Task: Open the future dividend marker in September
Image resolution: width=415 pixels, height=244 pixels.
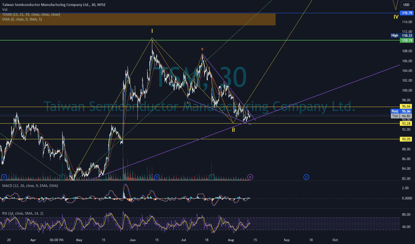Action: (306, 177)
